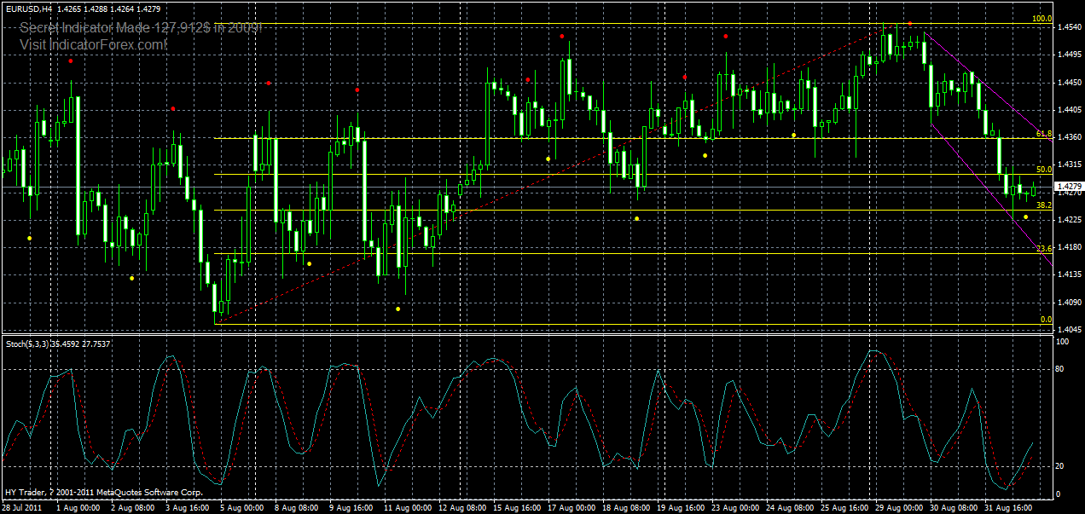1085x514 pixels.
Task: Select the red sell-signal dot above 1 Aug candles
Action: 71,60
